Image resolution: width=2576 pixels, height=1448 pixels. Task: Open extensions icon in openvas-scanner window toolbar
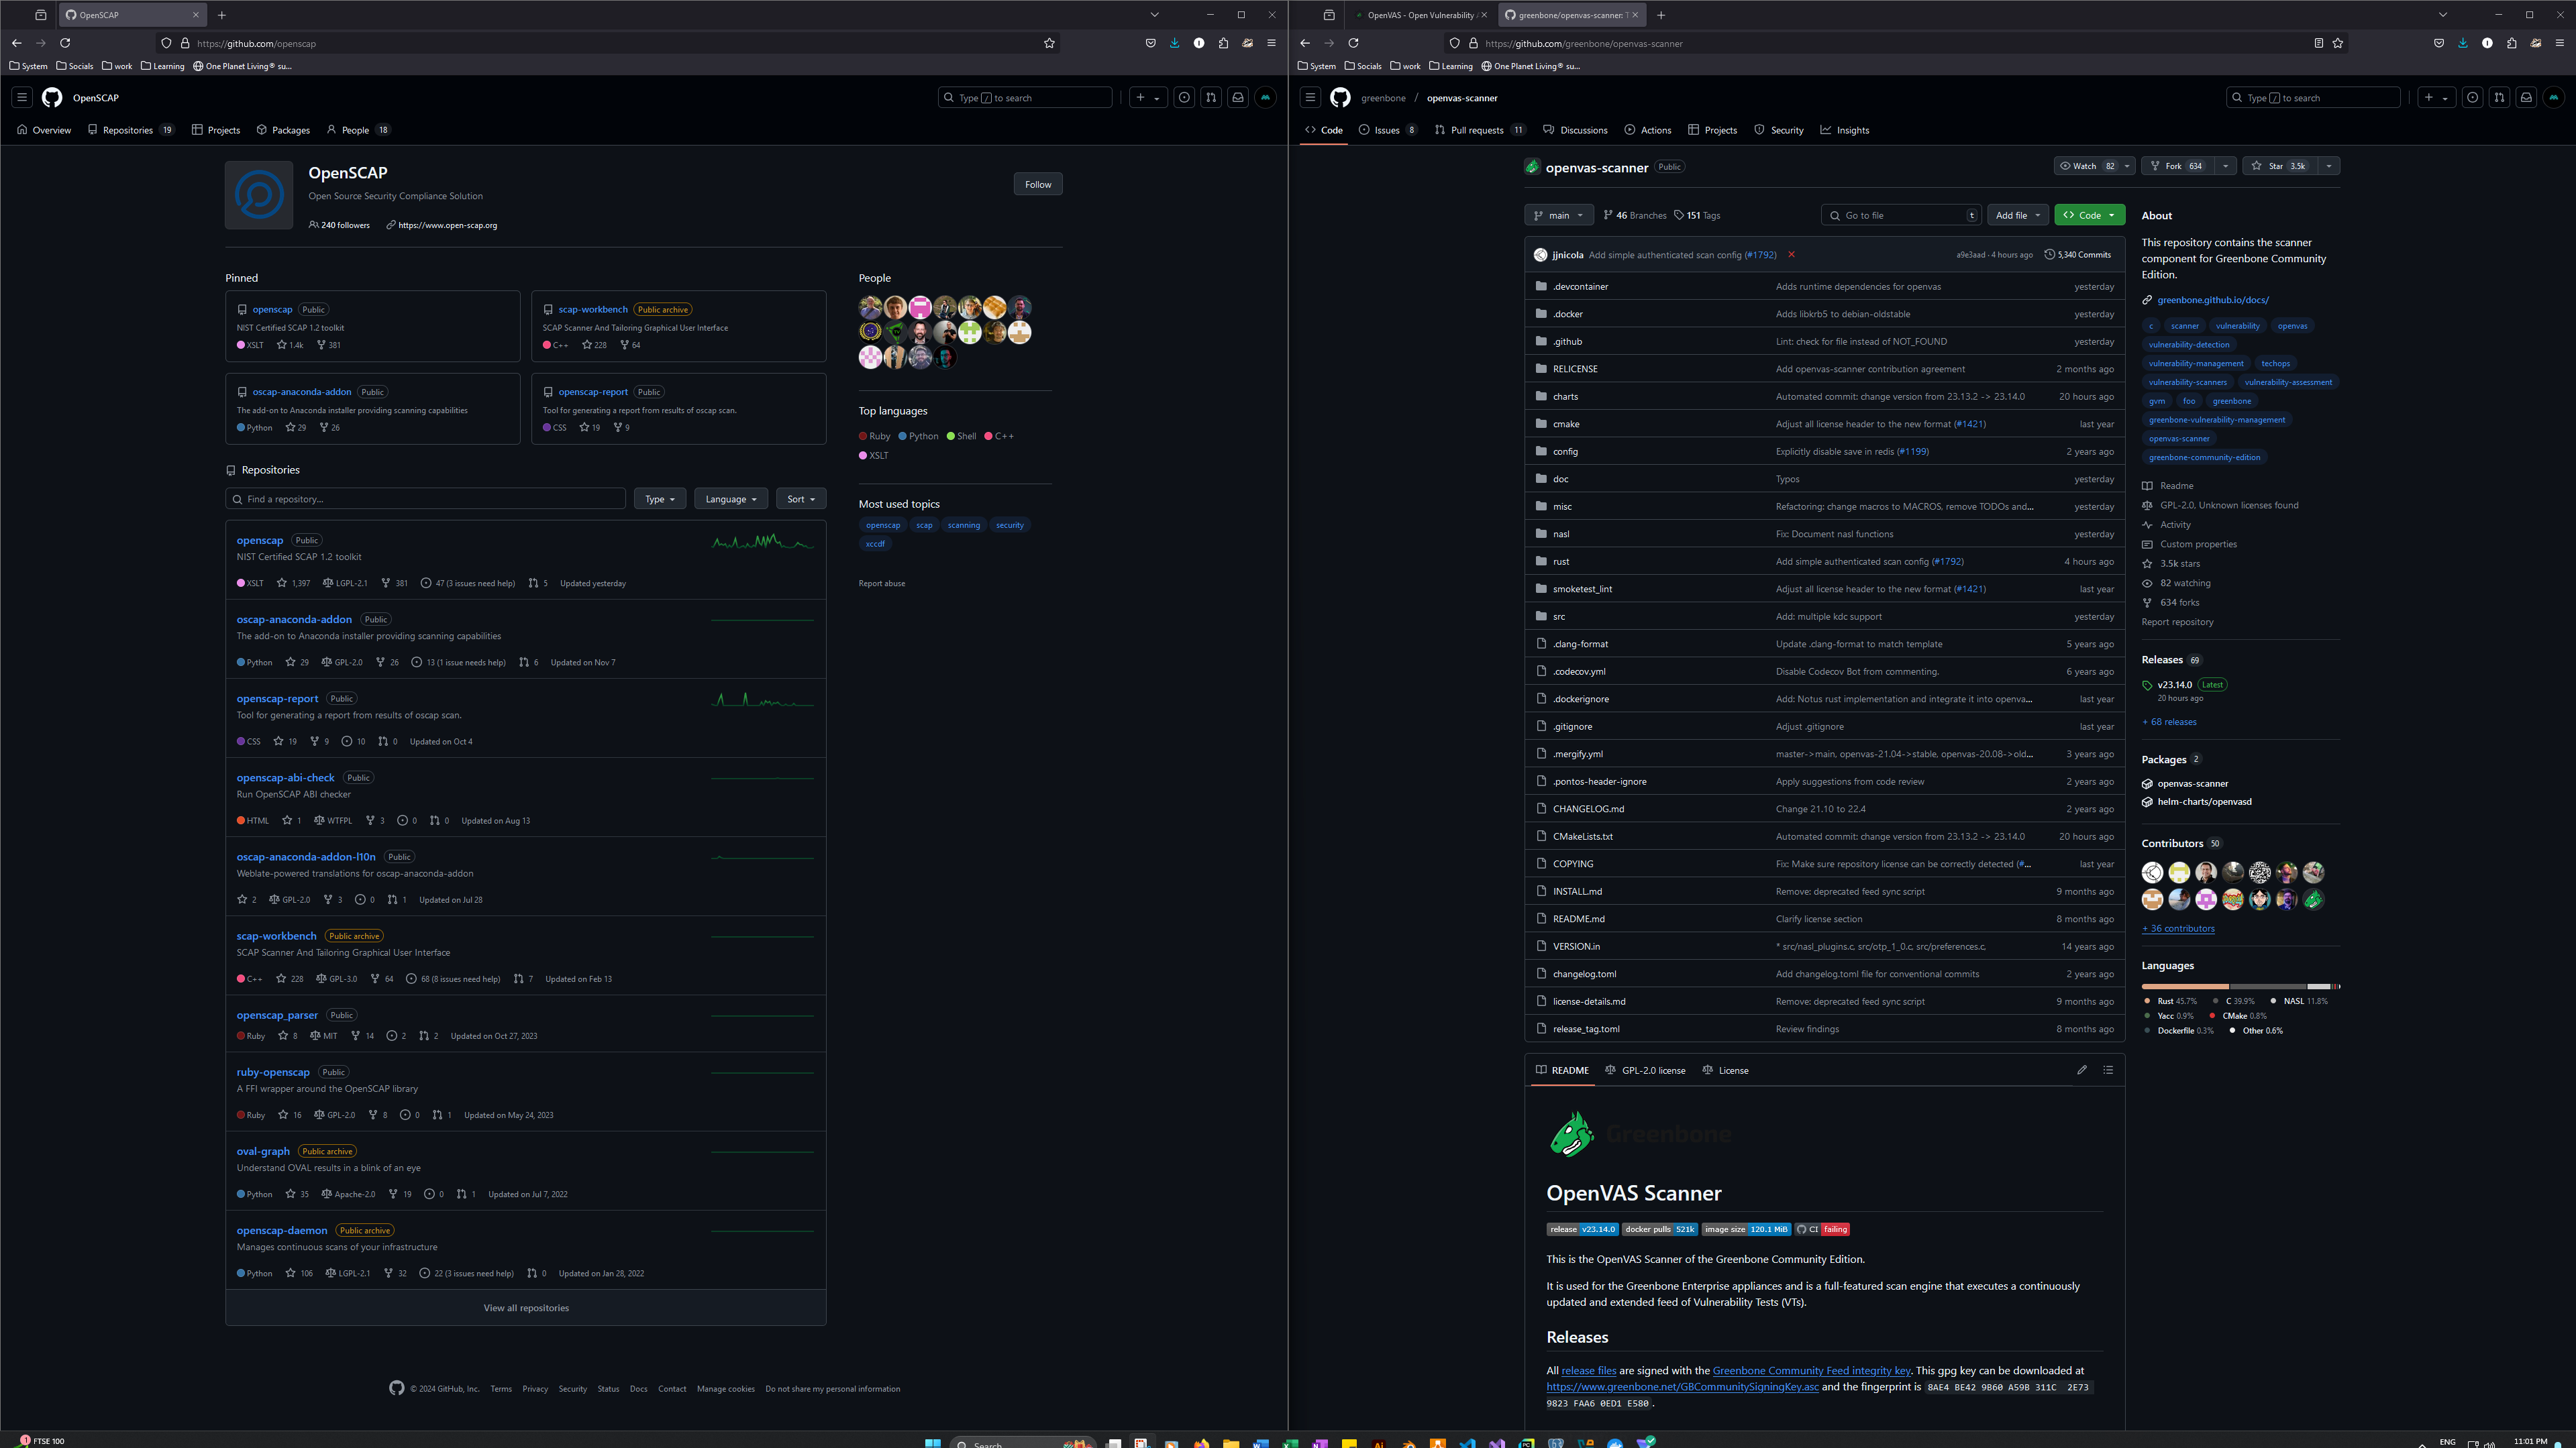pyautogui.click(x=2511, y=43)
